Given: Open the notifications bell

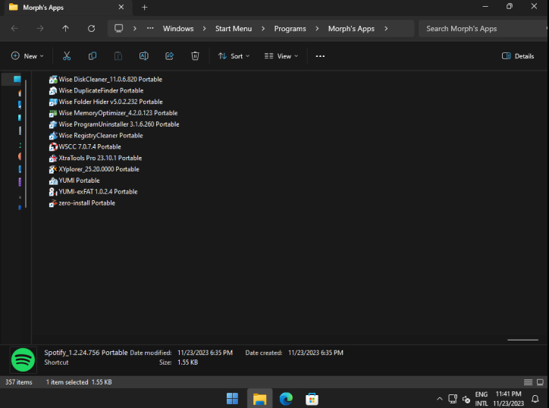Looking at the screenshot, I should coord(535,399).
